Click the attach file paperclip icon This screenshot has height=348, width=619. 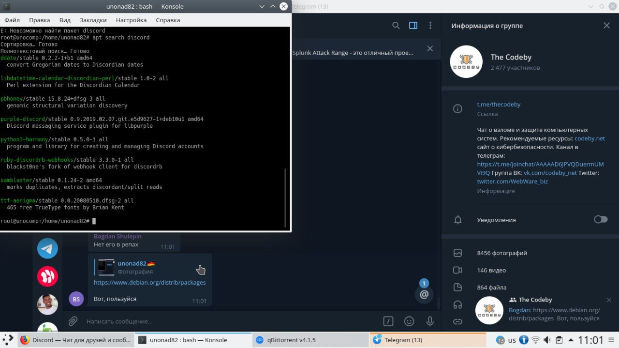[x=73, y=321]
